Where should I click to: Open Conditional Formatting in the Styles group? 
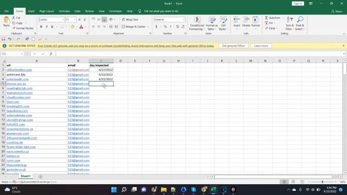197,23
